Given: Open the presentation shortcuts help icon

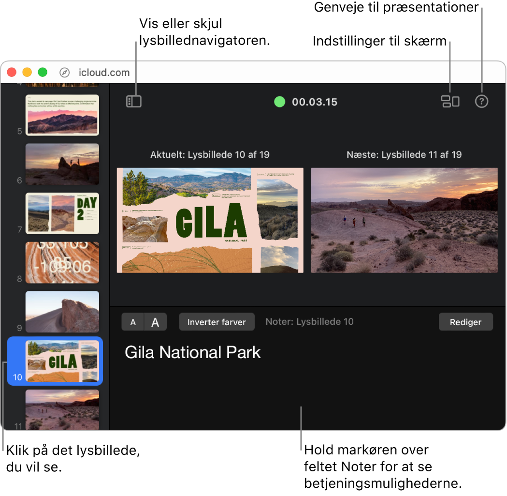Looking at the screenshot, I should point(481,101).
